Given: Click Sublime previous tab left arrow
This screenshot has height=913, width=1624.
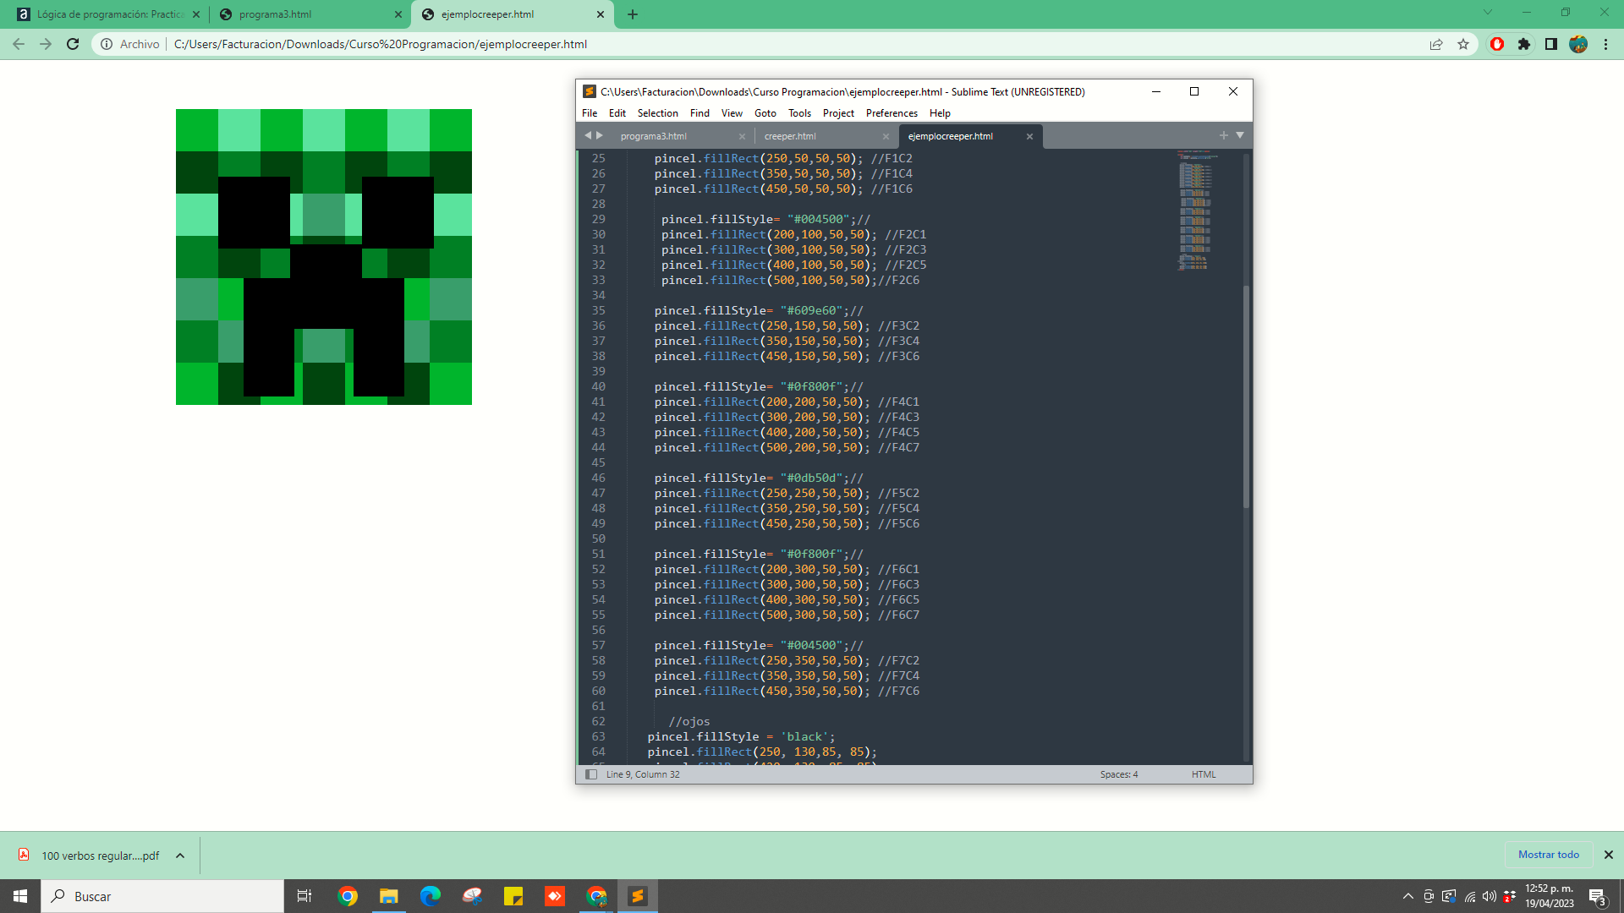Looking at the screenshot, I should click(x=588, y=135).
